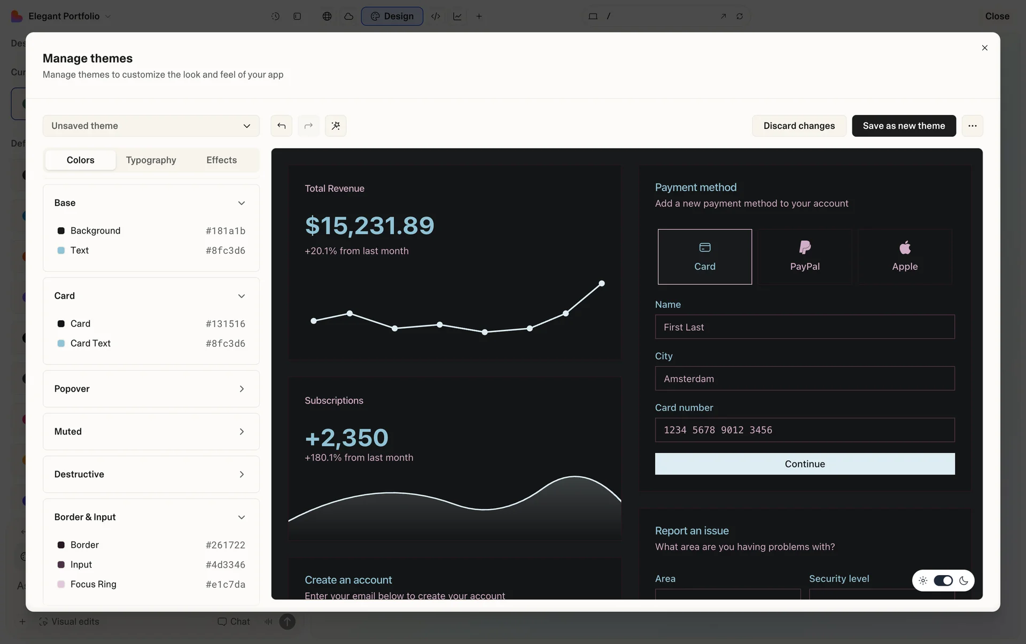Open the three-dot more options menu
The image size is (1026, 644).
tap(972, 126)
